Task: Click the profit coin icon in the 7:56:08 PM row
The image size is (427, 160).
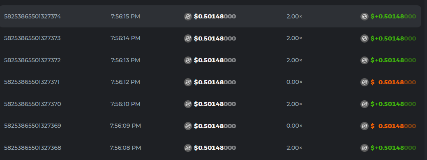Action: pos(365,148)
